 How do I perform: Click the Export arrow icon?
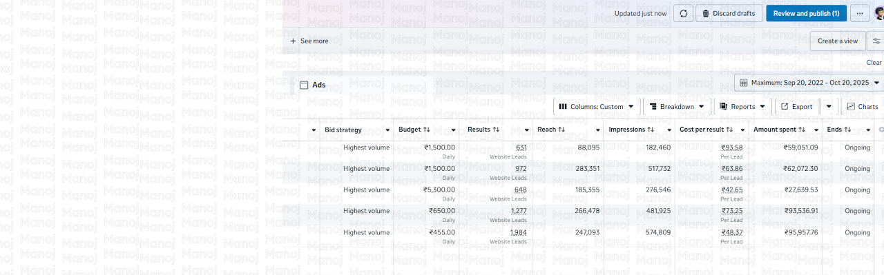(x=785, y=107)
